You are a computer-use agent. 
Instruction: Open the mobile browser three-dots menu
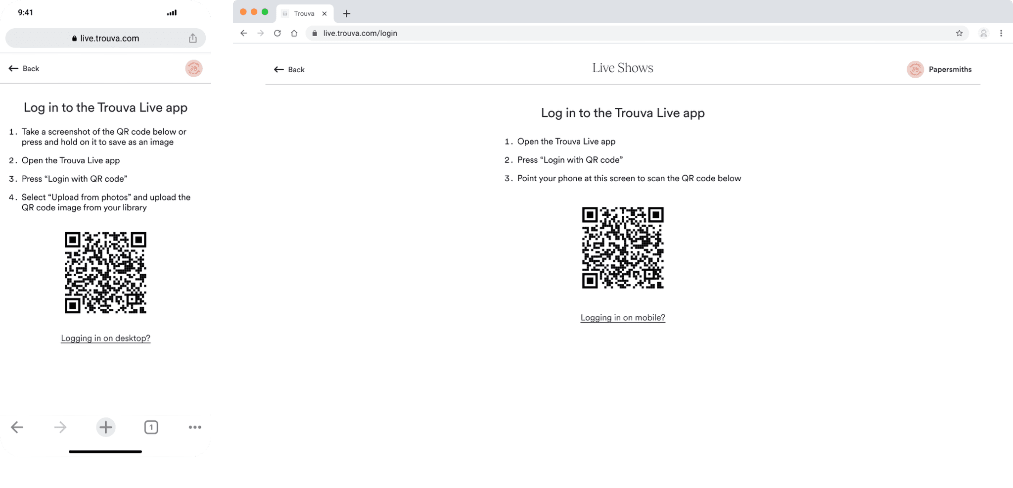click(195, 427)
